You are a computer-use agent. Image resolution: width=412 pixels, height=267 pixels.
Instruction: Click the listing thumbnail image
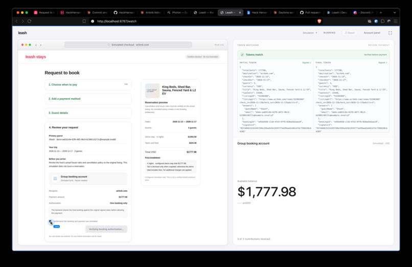(x=152, y=91)
